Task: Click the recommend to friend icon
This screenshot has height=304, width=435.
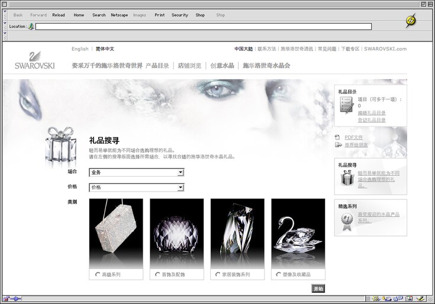Action: (338, 145)
